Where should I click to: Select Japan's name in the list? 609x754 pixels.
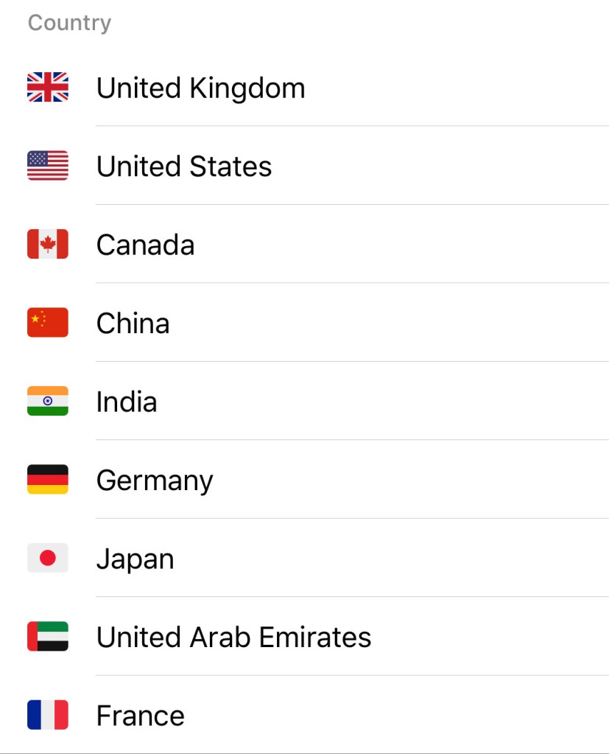(135, 559)
